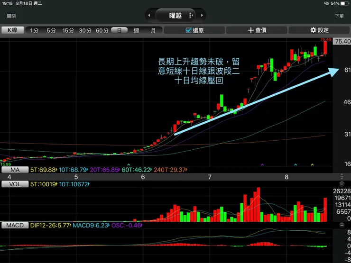351x263 pixels.
Task: Select the K線 chart type button
Action: [12, 30]
